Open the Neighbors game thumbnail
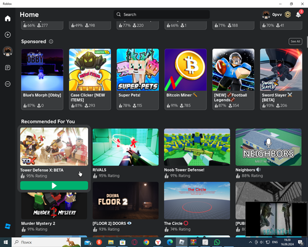 (269, 147)
